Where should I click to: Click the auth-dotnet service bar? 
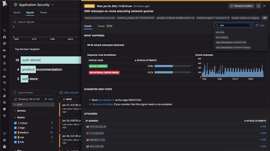tap(51, 60)
